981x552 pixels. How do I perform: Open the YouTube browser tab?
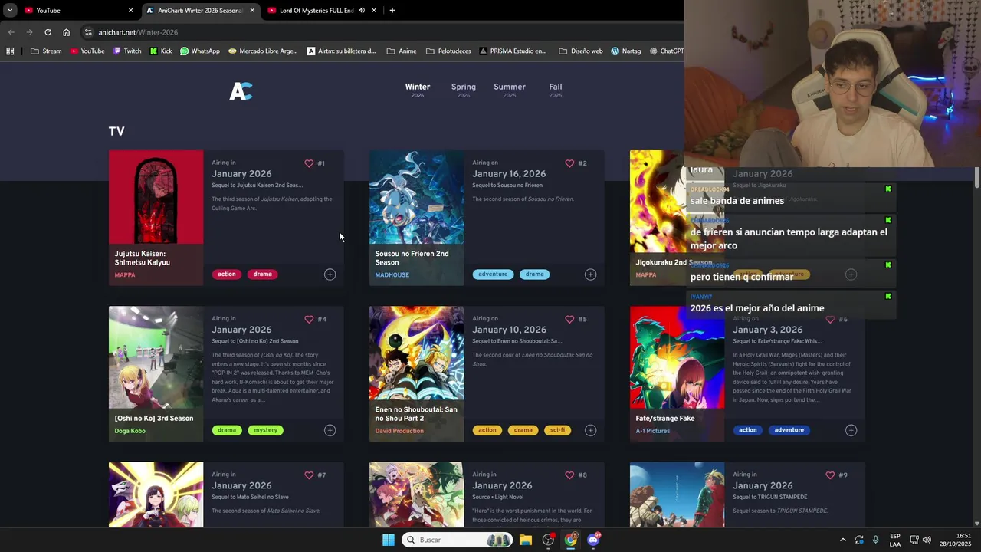point(77,11)
